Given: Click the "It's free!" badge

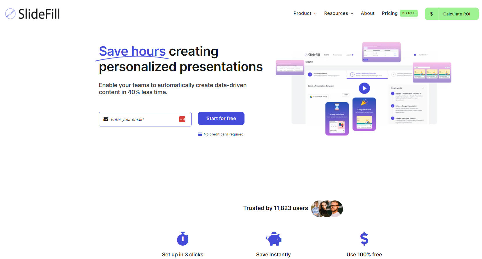Looking at the screenshot, I should pyautogui.click(x=409, y=13).
